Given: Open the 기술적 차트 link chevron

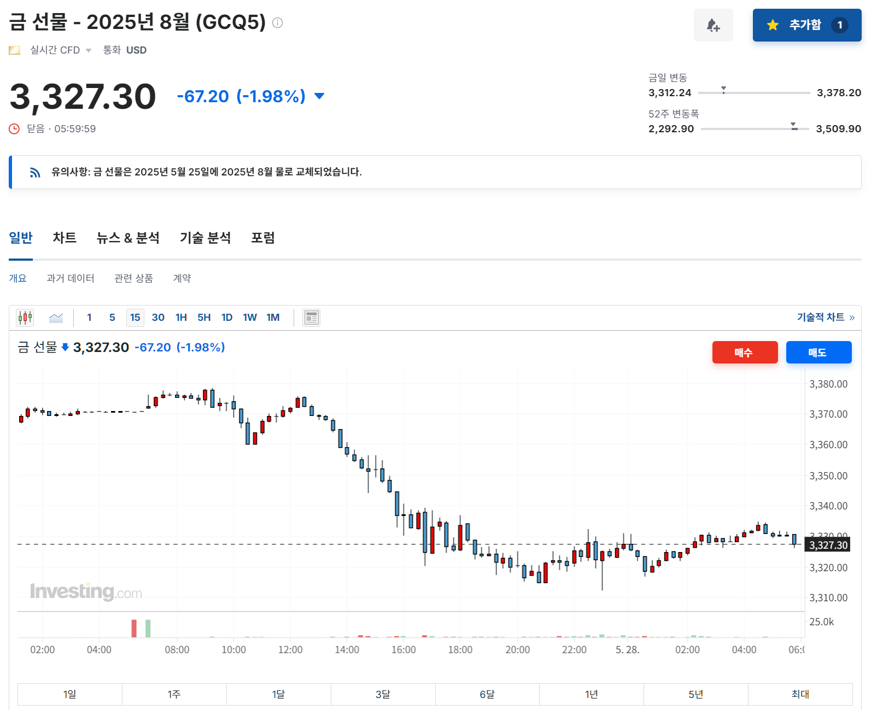Looking at the screenshot, I should click(x=851, y=316).
